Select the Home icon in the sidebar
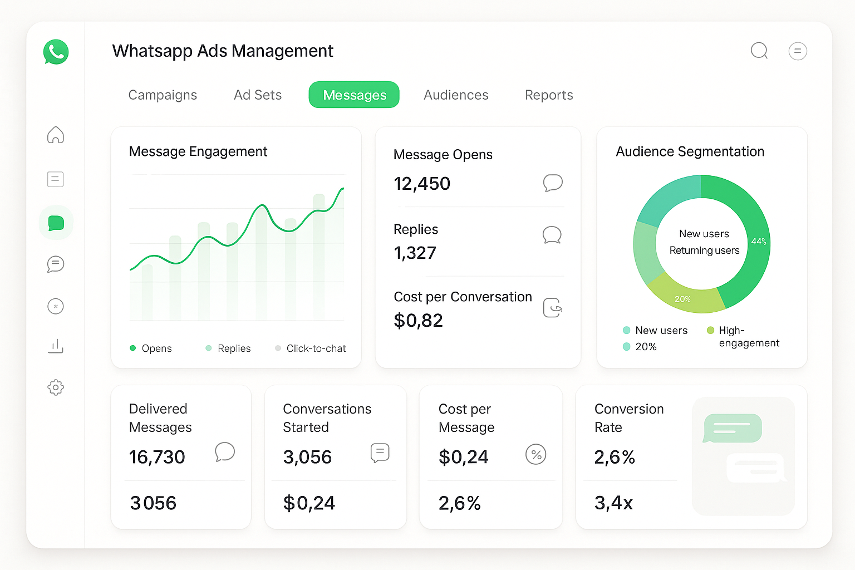Screen dimensions: 855x570 [x=55, y=135]
